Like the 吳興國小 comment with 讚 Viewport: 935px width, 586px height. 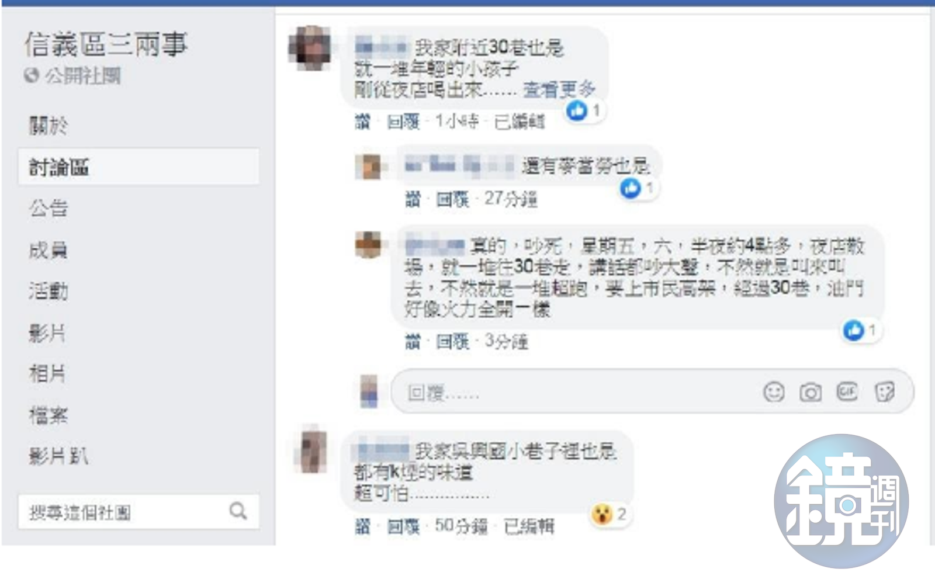363,526
